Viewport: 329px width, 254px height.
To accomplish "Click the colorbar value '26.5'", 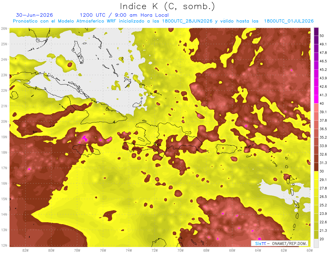I will pos(323,197).
